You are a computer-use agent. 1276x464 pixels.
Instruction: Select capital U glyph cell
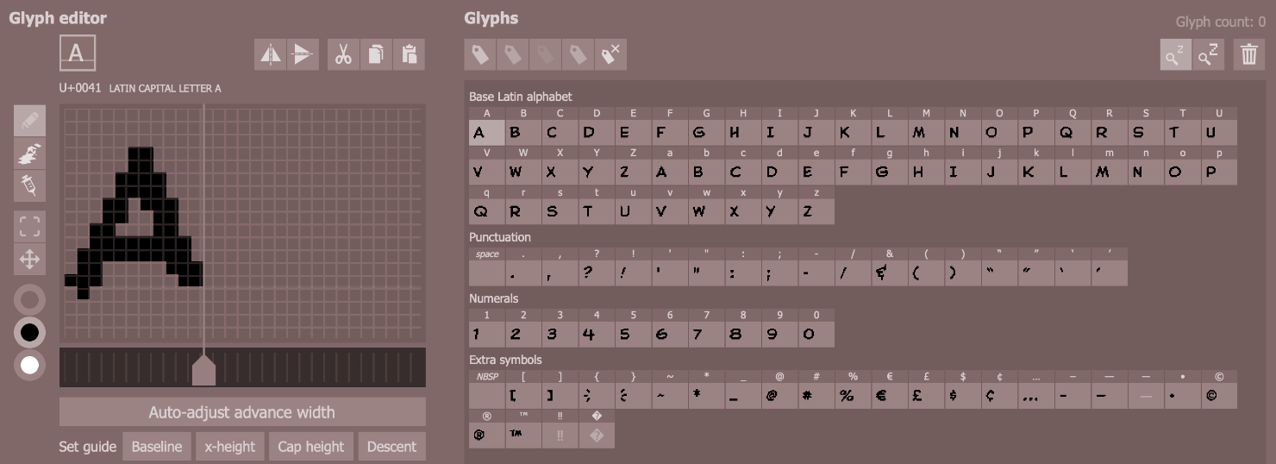1219,126
